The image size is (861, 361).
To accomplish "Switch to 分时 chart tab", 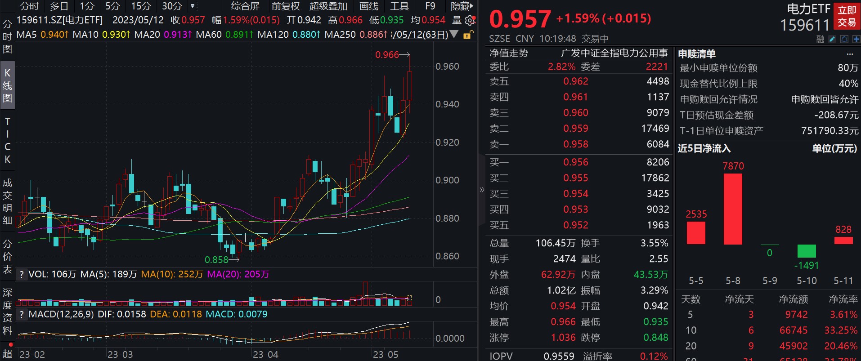I will [30, 6].
